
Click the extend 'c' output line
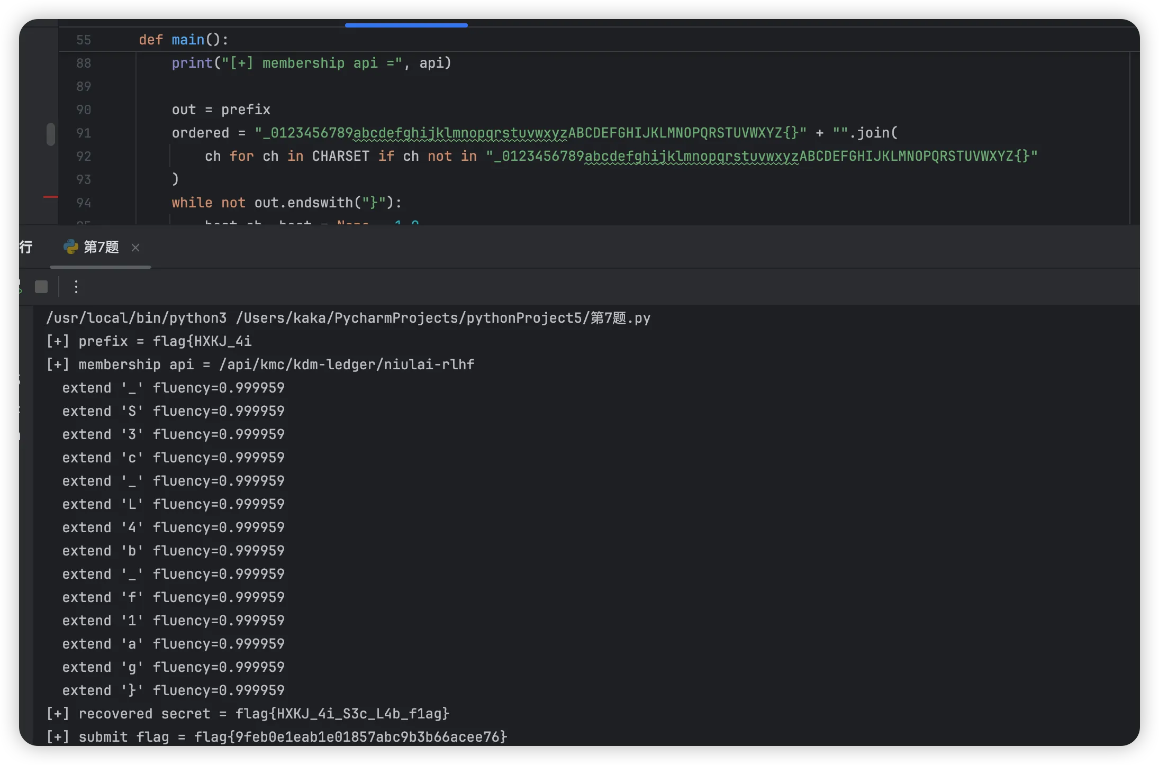point(173,458)
